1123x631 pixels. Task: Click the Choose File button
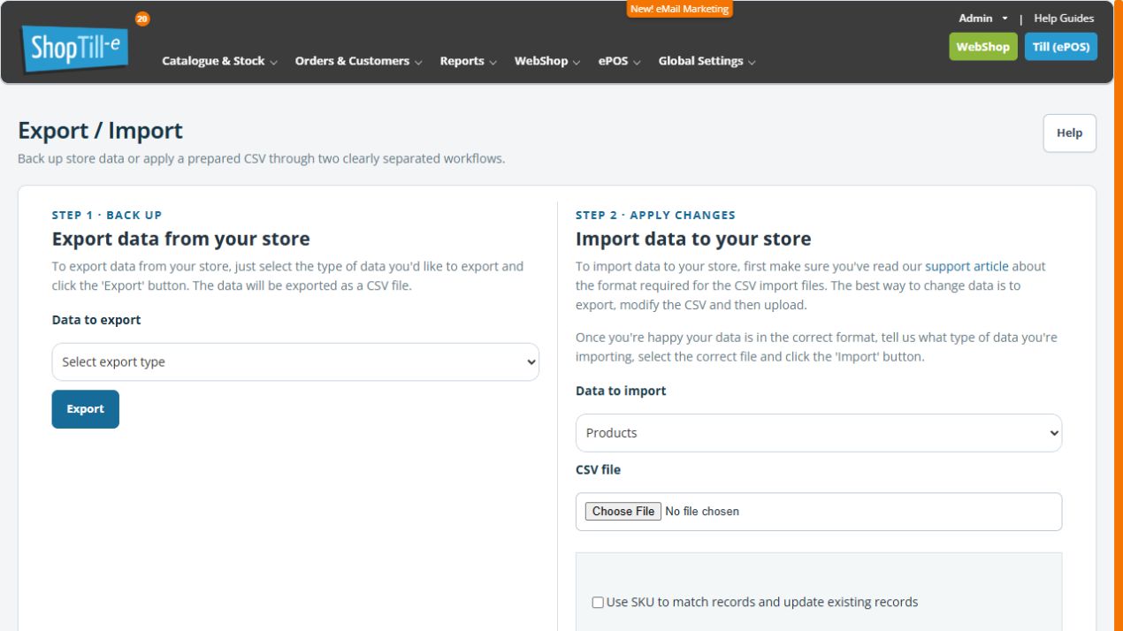pos(623,512)
